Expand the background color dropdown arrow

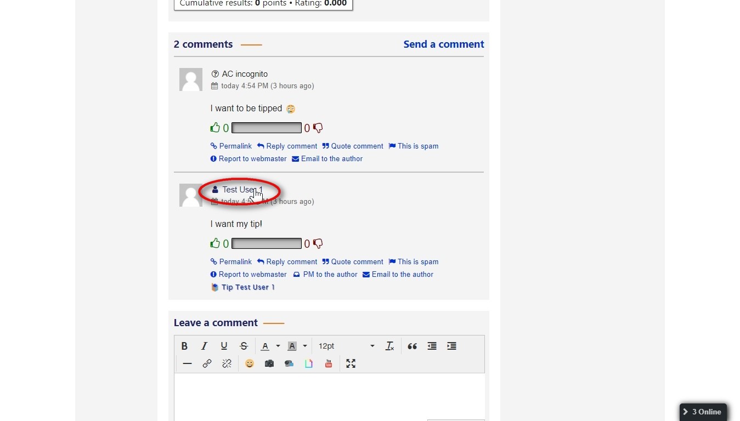click(x=305, y=346)
